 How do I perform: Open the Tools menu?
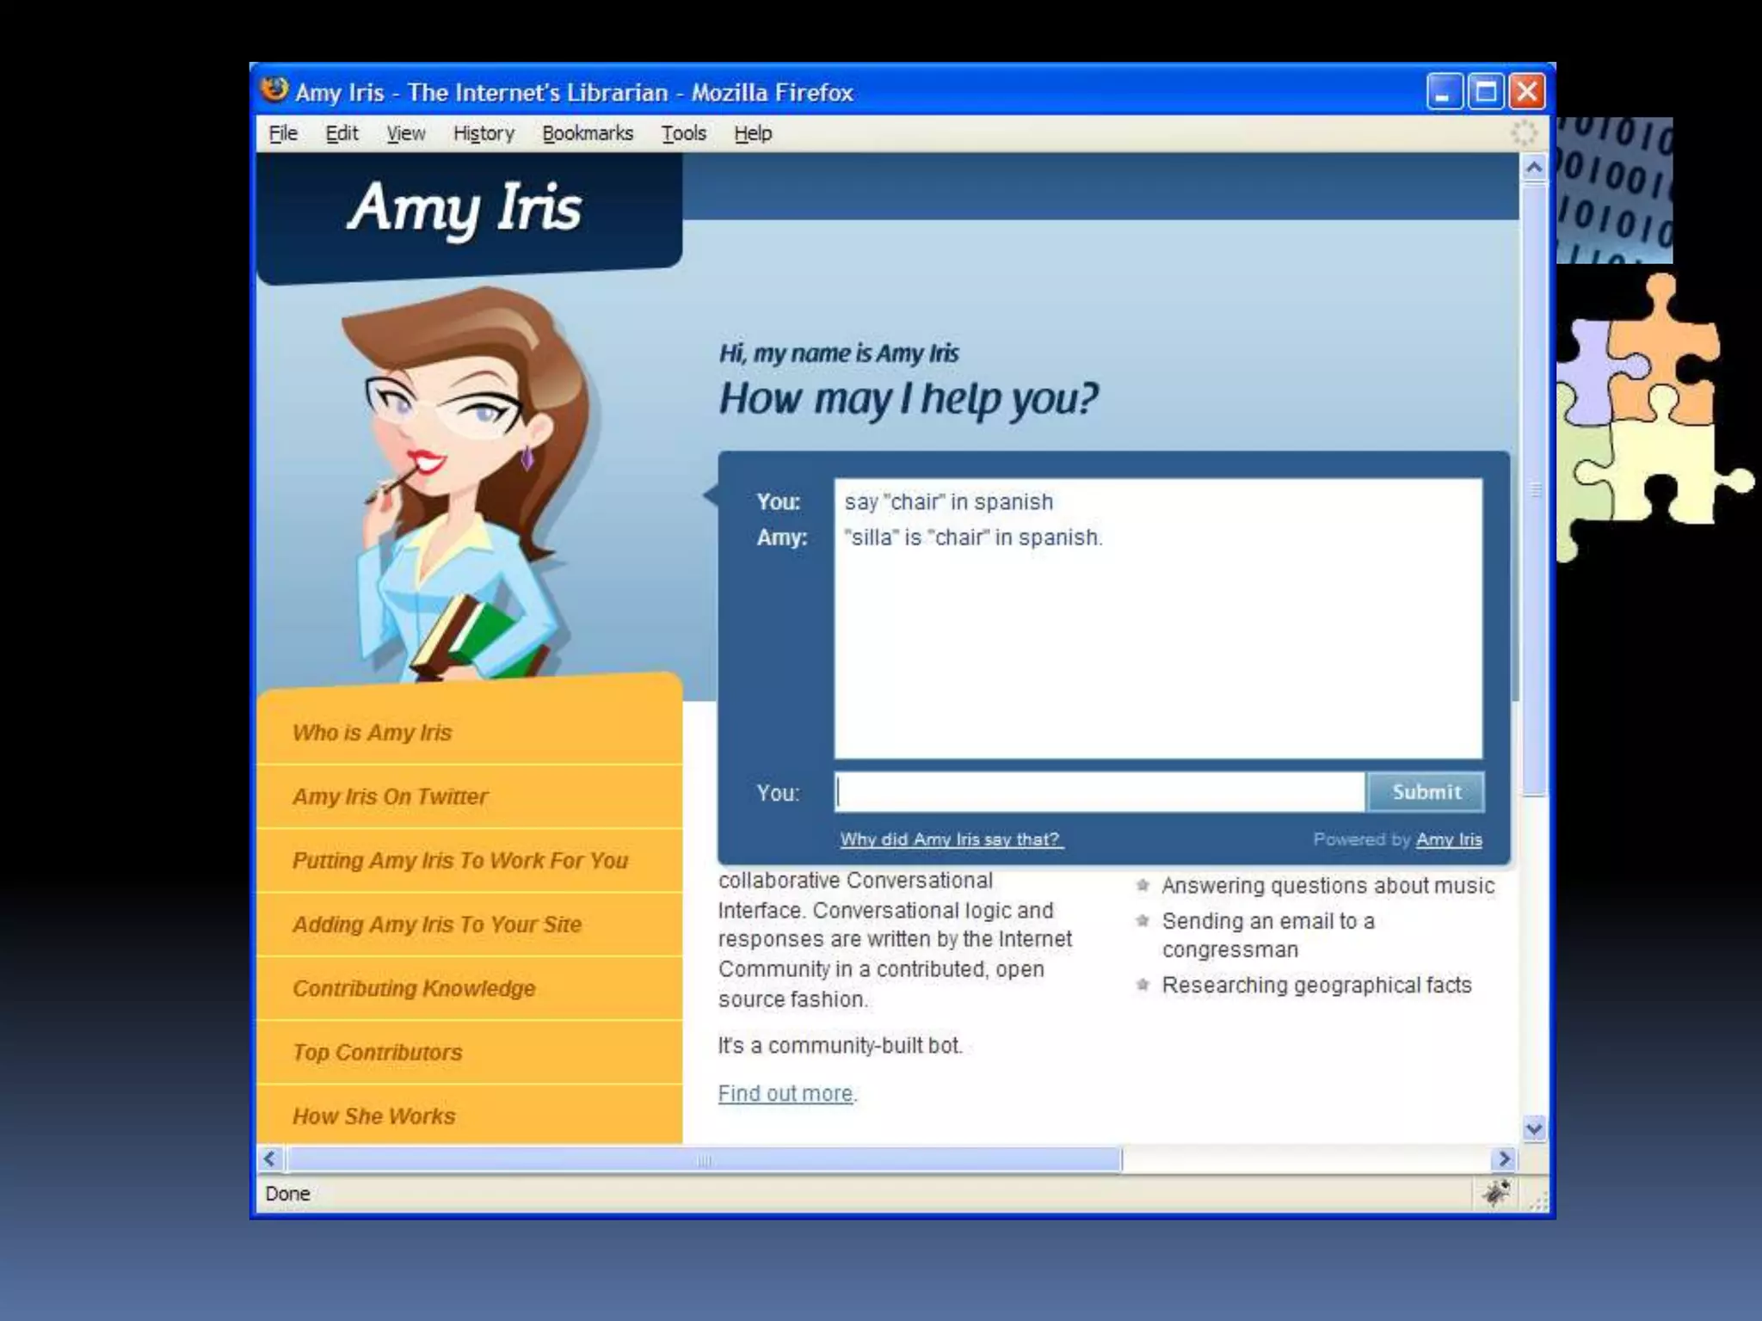[683, 133]
